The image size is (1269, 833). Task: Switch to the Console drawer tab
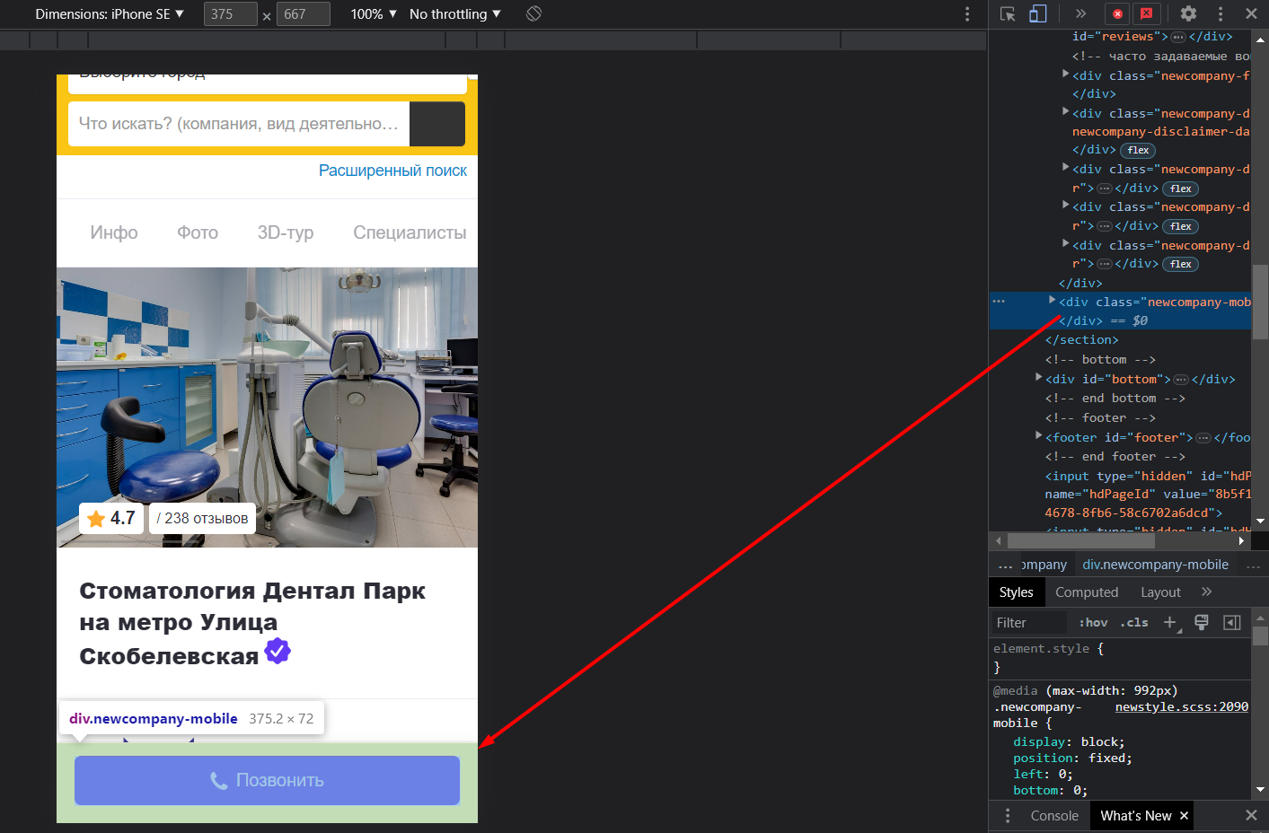pyautogui.click(x=1054, y=816)
